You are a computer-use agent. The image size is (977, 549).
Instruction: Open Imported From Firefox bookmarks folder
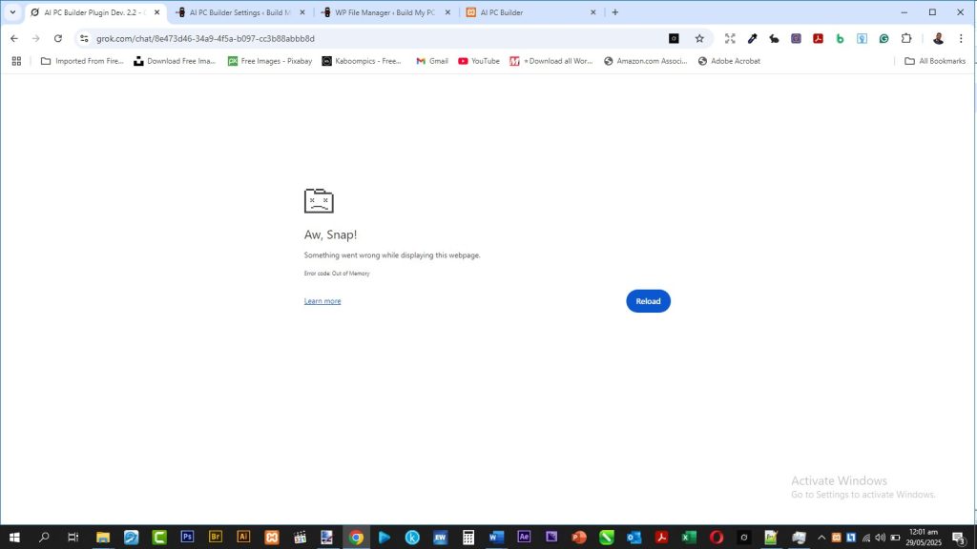tap(82, 61)
